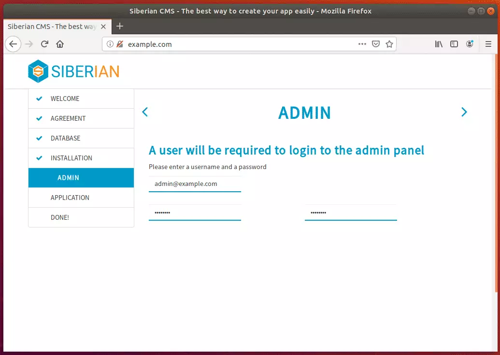Focus the confirm password field
Image resolution: width=500 pixels, height=355 pixels.
pyautogui.click(x=351, y=213)
